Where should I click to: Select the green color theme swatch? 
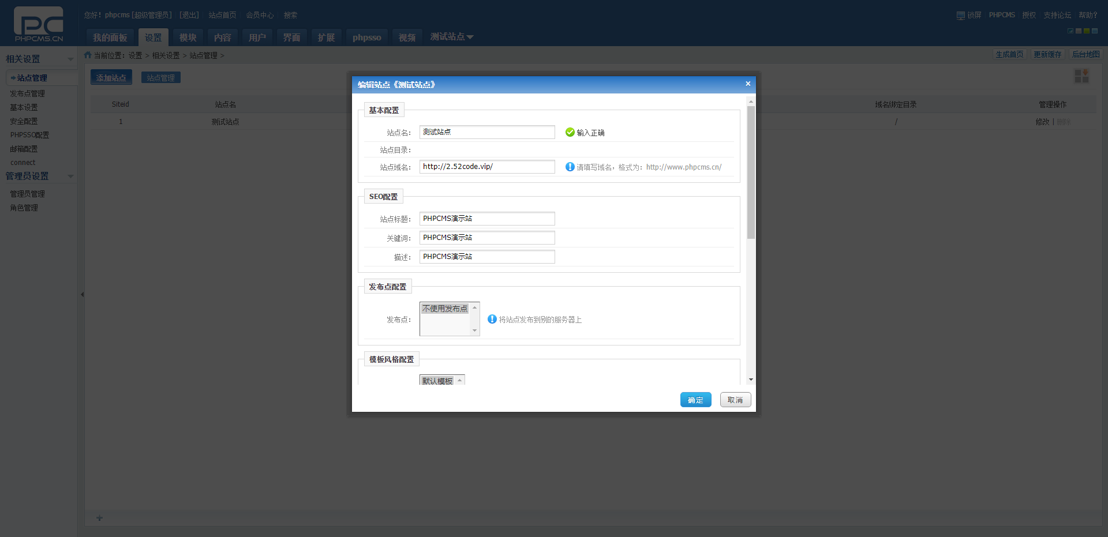[x=1087, y=31]
